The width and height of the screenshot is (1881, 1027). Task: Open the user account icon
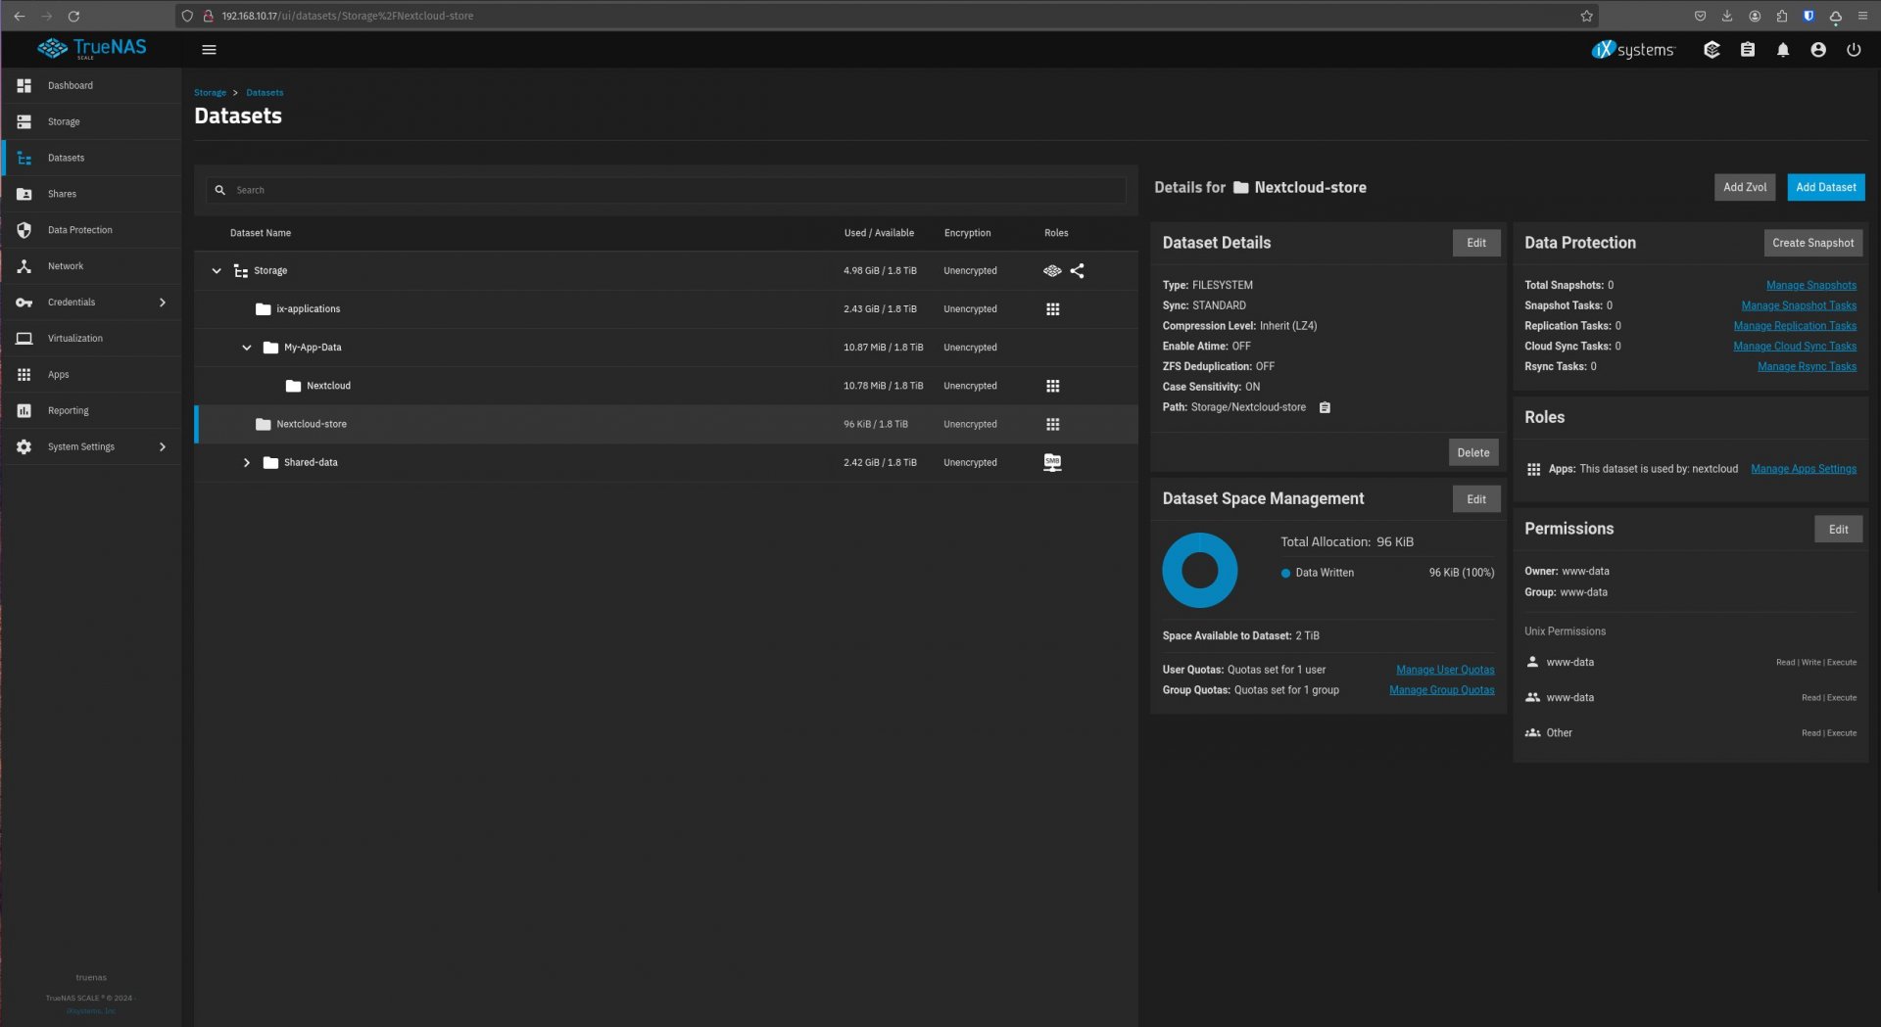point(1817,50)
